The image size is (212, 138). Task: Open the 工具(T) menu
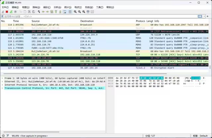point(100,7)
